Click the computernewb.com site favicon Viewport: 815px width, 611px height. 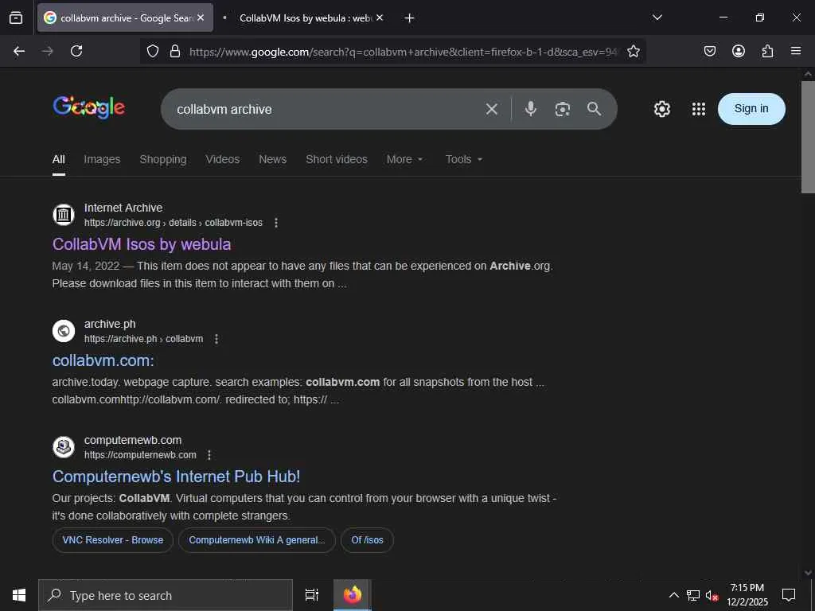coord(64,447)
